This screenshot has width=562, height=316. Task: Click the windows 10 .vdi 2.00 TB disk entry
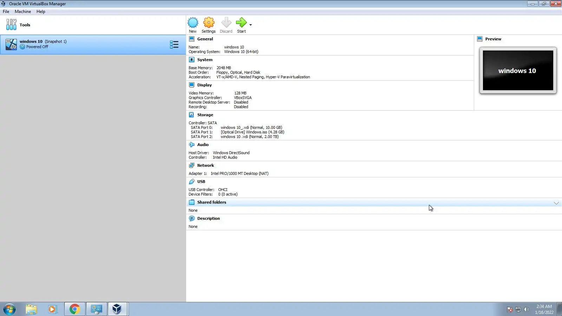coord(250,137)
